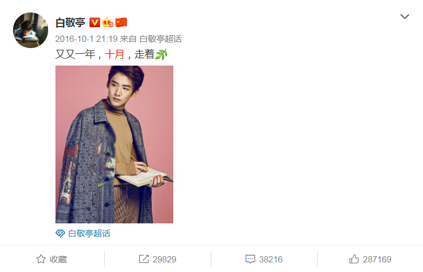Click the comment bubble icon
423x272 pixels.
[250, 260]
